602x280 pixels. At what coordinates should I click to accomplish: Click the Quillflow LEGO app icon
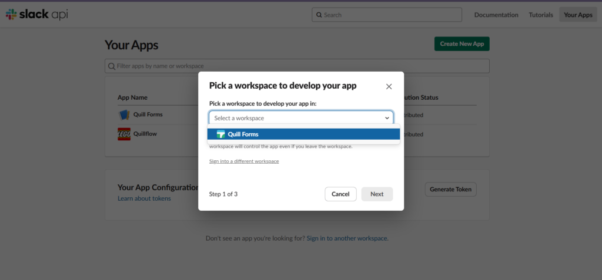(124, 134)
